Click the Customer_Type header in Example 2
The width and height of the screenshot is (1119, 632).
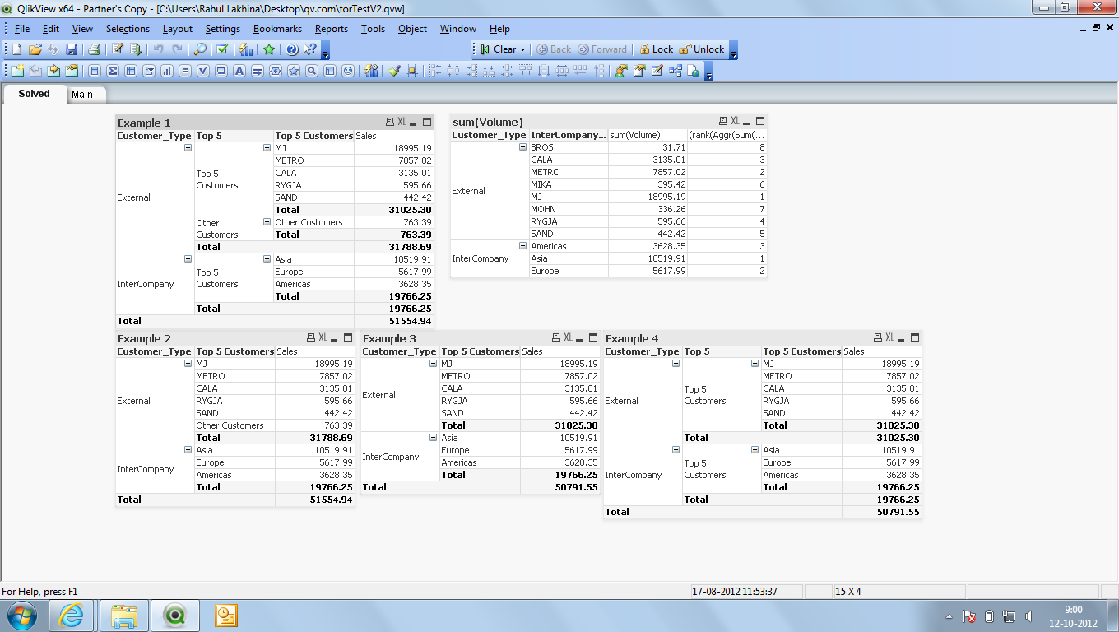(x=154, y=351)
